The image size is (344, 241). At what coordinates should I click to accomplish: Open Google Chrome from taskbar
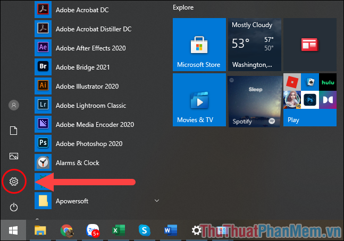click(x=66, y=230)
